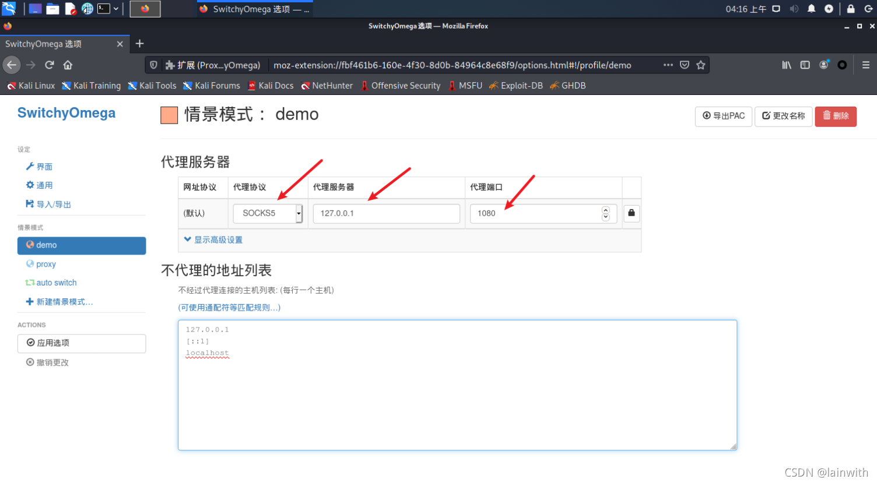This screenshot has width=877, height=483.
Task: Open a new browser tab
Action: [139, 44]
